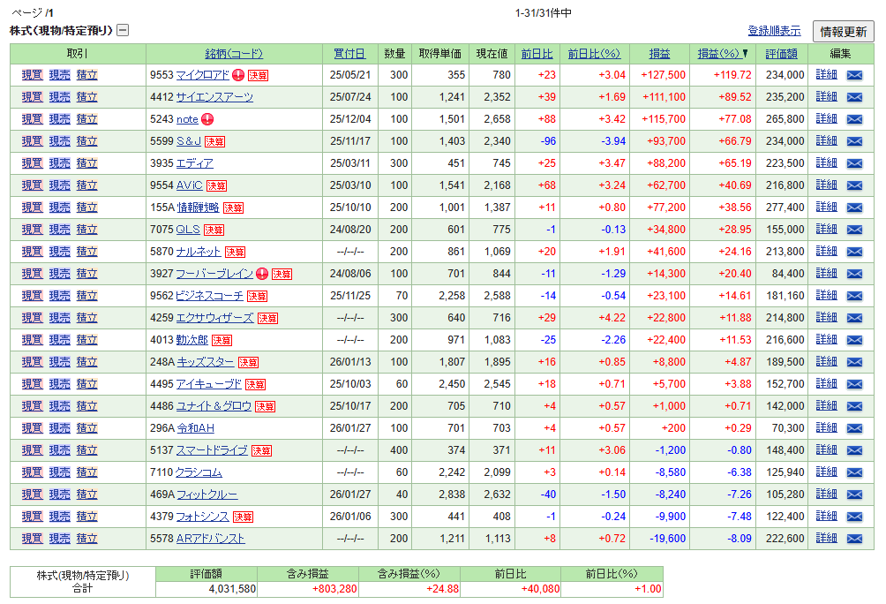Click the red alert icon beside マイクロアド
This screenshot has height=604, width=886.
pyautogui.click(x=237, y=75)
